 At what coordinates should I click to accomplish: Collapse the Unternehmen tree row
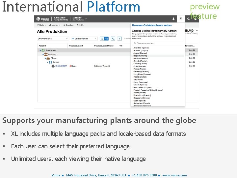pyautogui.click(x=40, y=50)
